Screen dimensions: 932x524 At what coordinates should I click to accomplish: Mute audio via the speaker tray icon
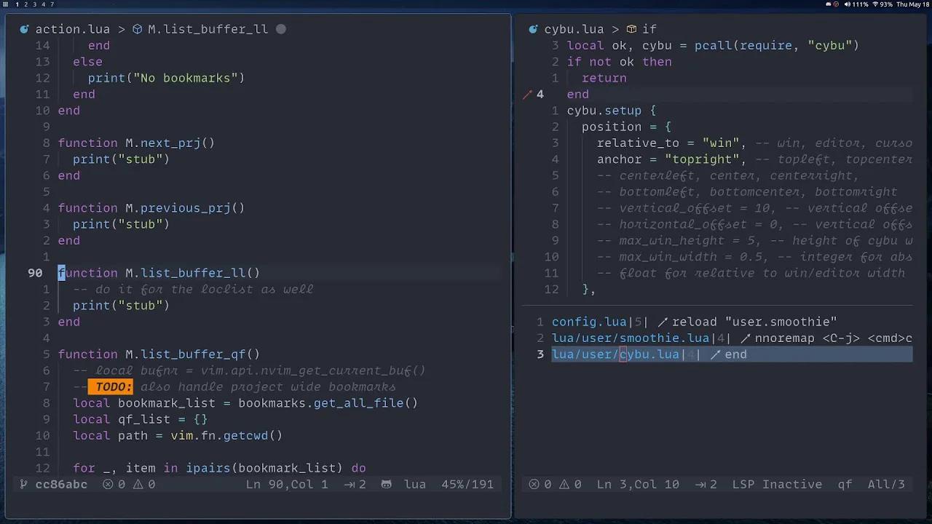pyautogui.click(x=847, y=5)
